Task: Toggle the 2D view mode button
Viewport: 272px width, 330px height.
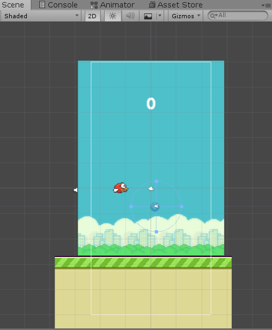Action: coord(92,16)
